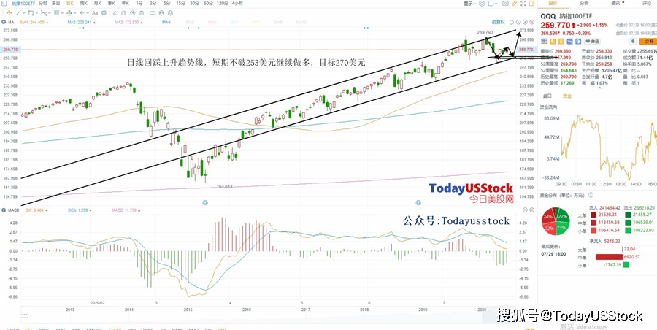Add a comment bubble annotation
This screenshot has height=330, width=657.
click(x=104, y=13)
